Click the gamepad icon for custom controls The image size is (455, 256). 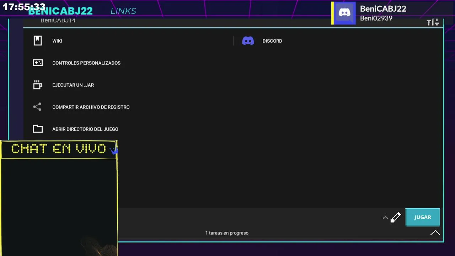(38, 63)
